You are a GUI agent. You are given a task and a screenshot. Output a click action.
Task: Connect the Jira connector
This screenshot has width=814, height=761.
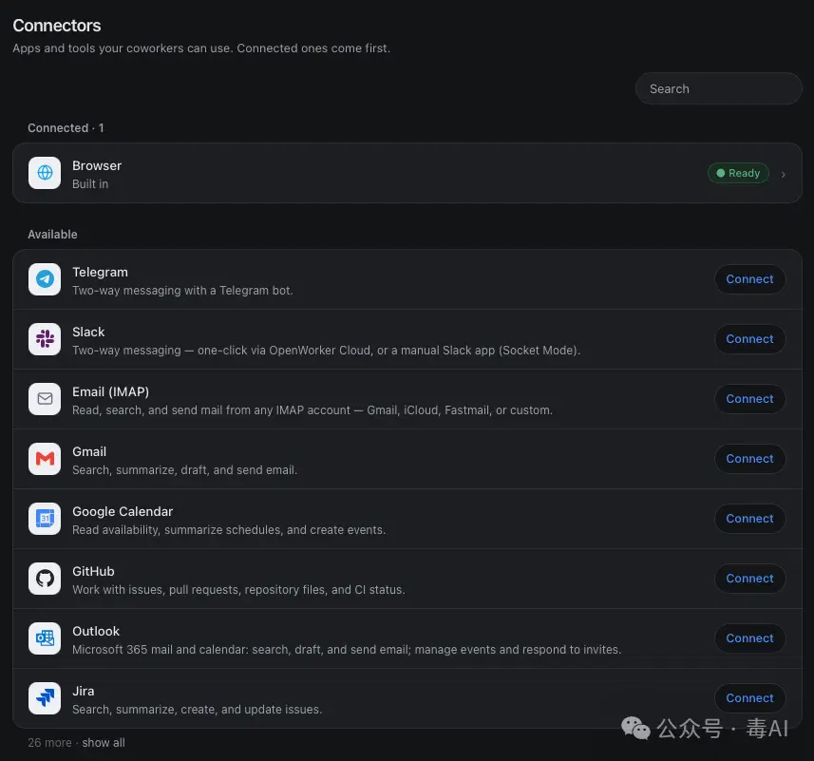coord(749,698)
